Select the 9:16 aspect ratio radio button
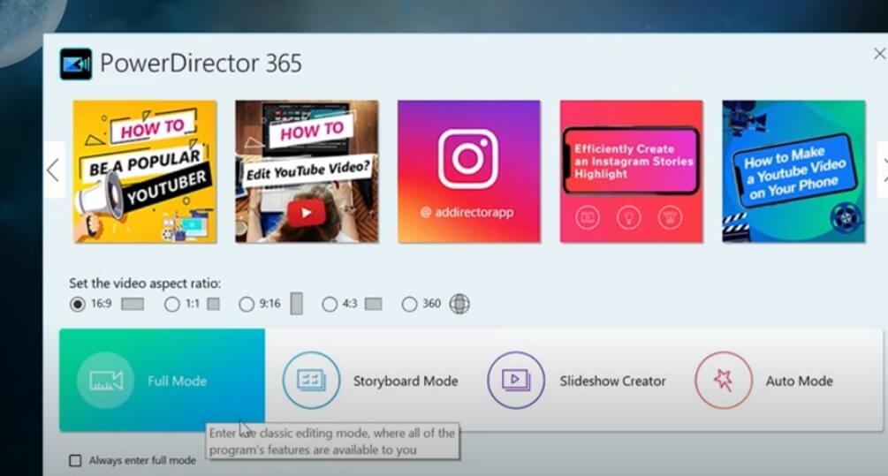This screenshot has height=476, width=888. coord(247,305)
